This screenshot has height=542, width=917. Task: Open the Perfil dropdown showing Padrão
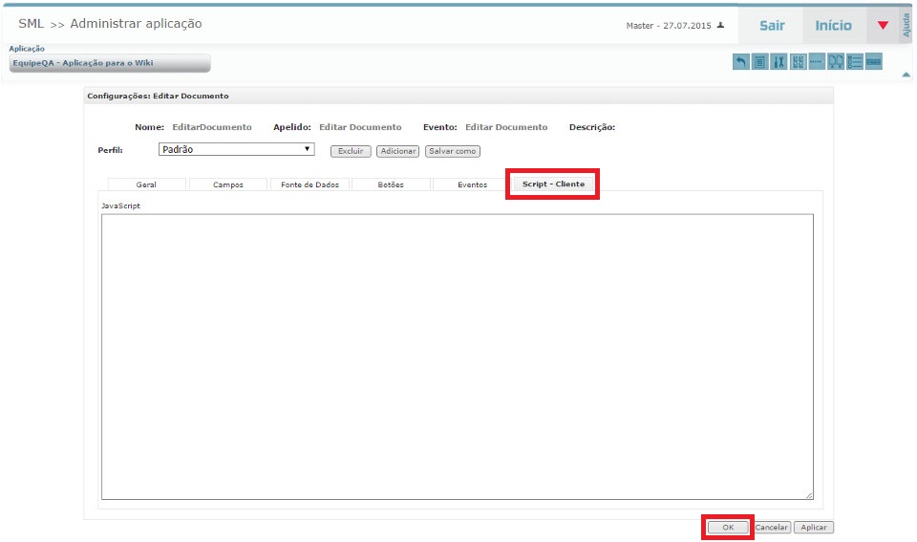236,149
